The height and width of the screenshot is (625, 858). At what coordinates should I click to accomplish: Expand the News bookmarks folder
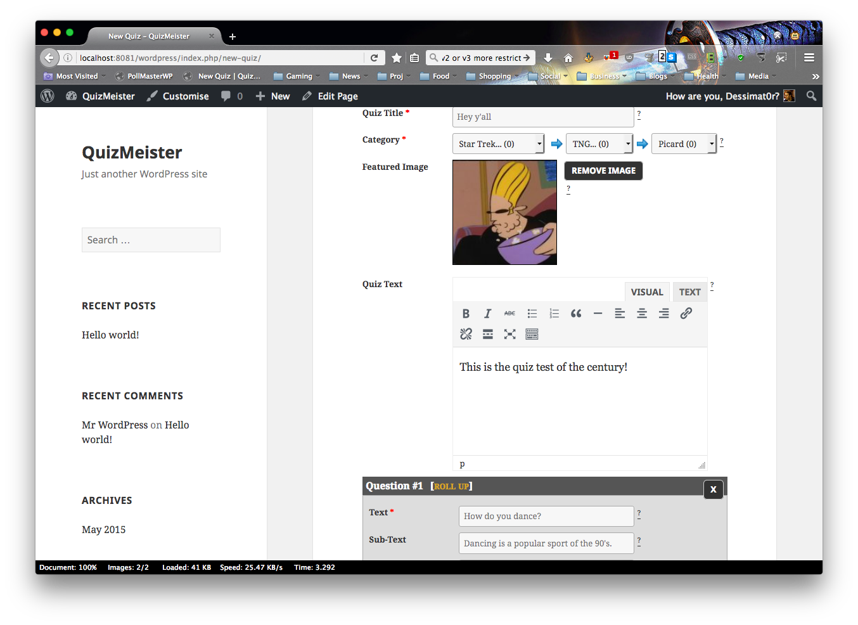coord(349,76)
